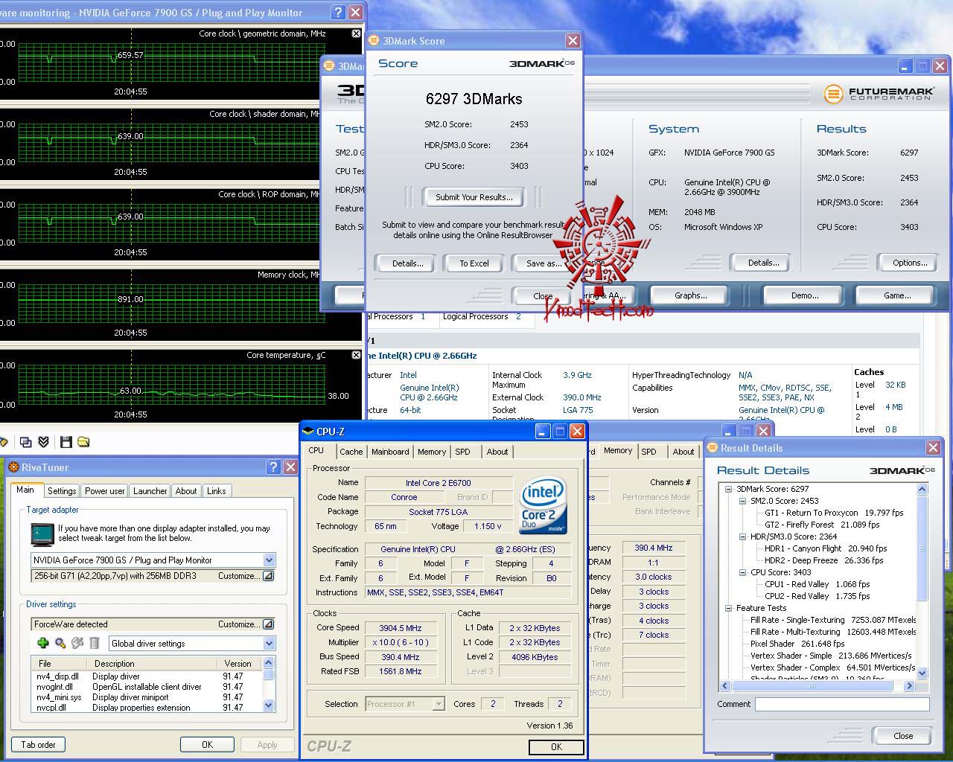Screen dimensions: 953x762
Task: Click the overlapping windows icon in monitoring toolbar
Action: coord(25,442)
